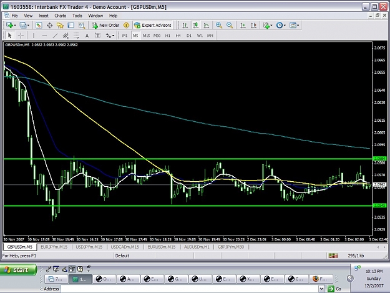Open the Firefox taskbar item

coord(323,279)
